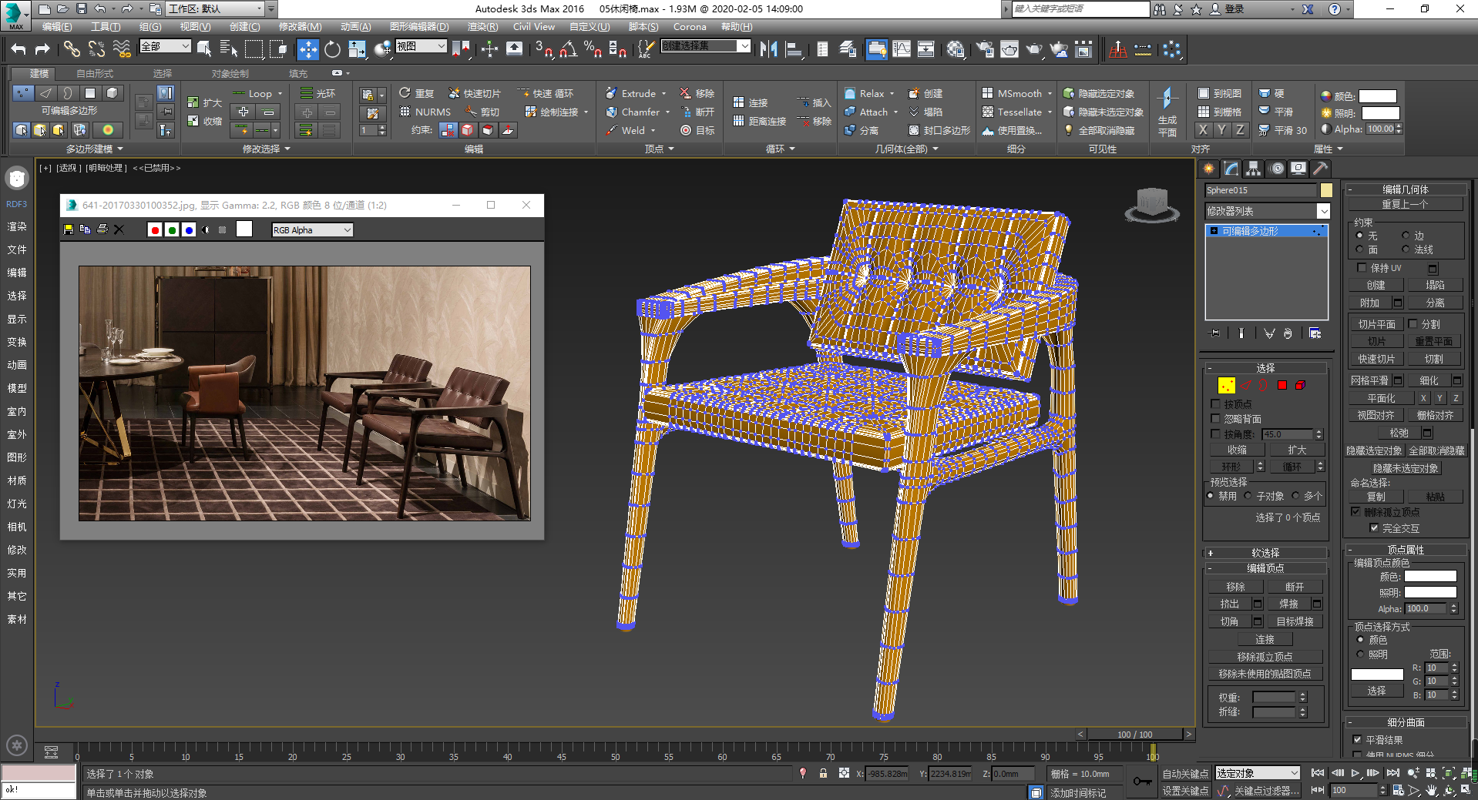
Task: Click the Undo arrow icon
Action: coord(18,49)
